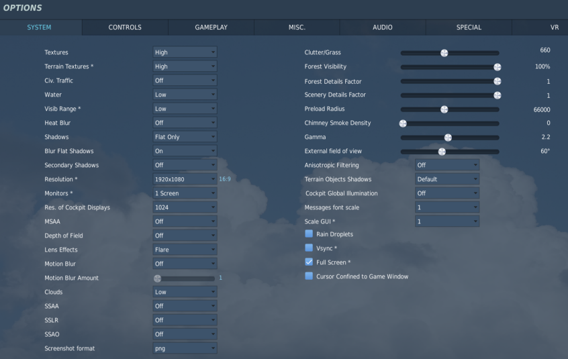The image size is (568, 359).
Task: Expand the Secondary Shadows dropdown
Action: (185, 165)
